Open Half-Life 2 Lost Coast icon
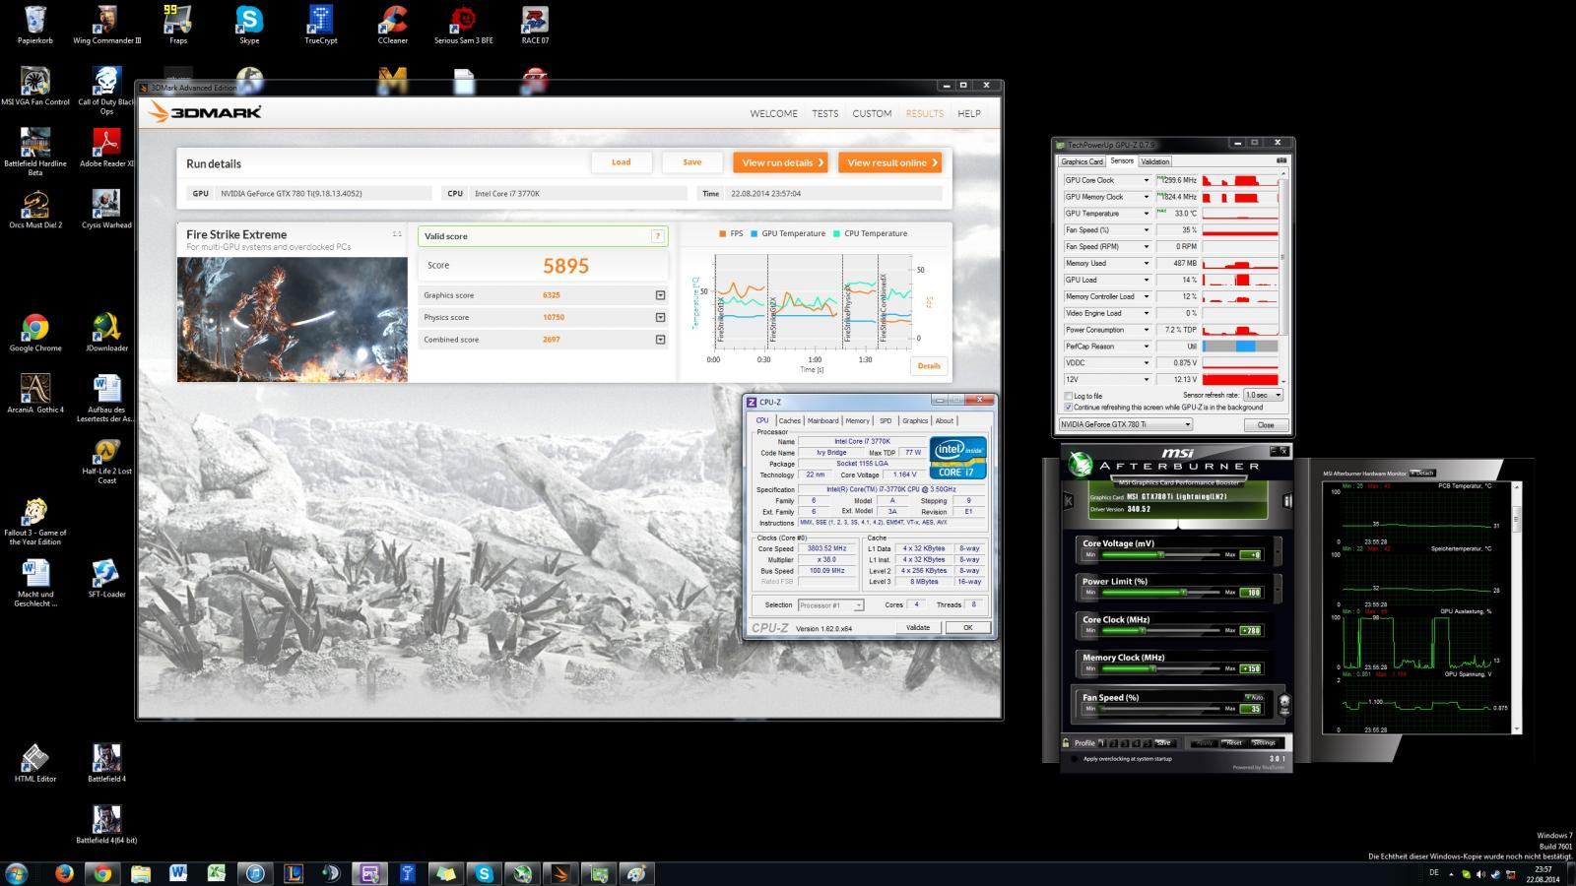 coord(106,461)
